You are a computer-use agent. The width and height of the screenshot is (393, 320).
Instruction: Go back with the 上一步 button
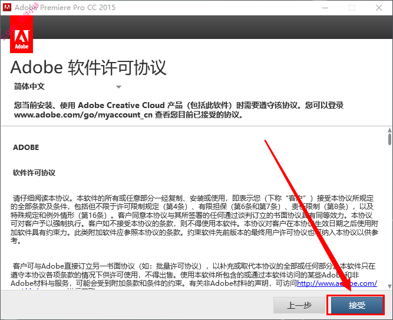pos(299,305)
